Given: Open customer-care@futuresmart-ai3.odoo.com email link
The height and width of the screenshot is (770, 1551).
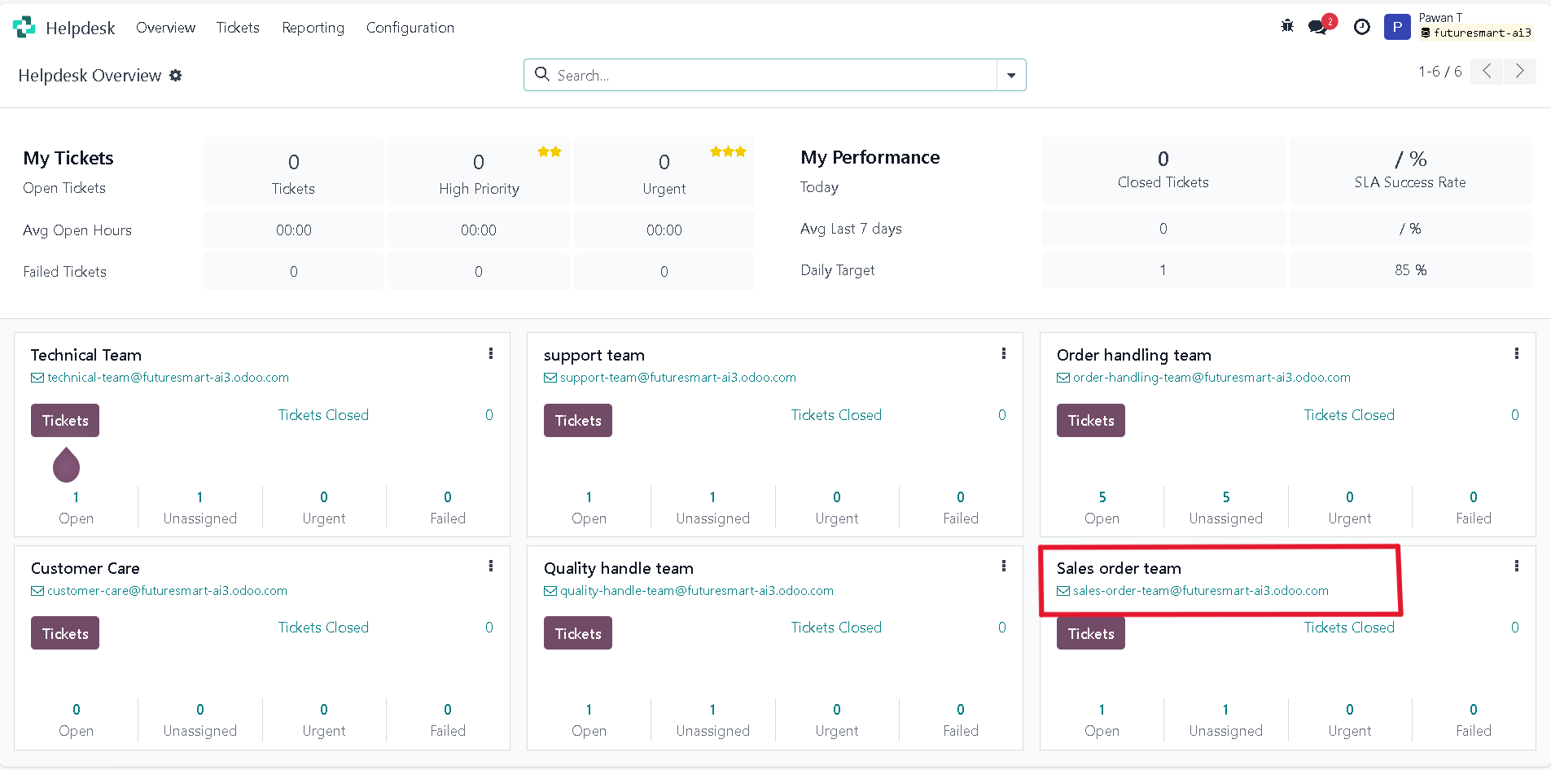Looking at the screenshot, I should point(167,591).
